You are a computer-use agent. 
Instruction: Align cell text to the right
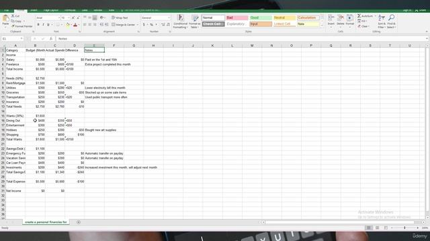[95, 25]
